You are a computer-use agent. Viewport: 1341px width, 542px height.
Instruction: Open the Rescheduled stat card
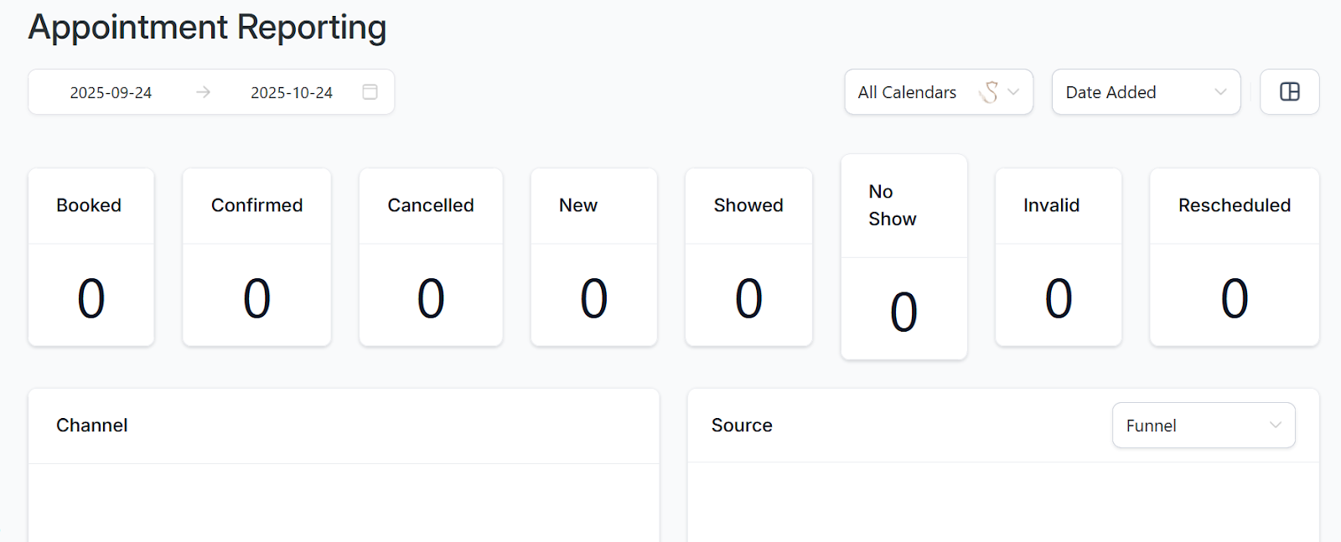click(x=1234, y=257)
